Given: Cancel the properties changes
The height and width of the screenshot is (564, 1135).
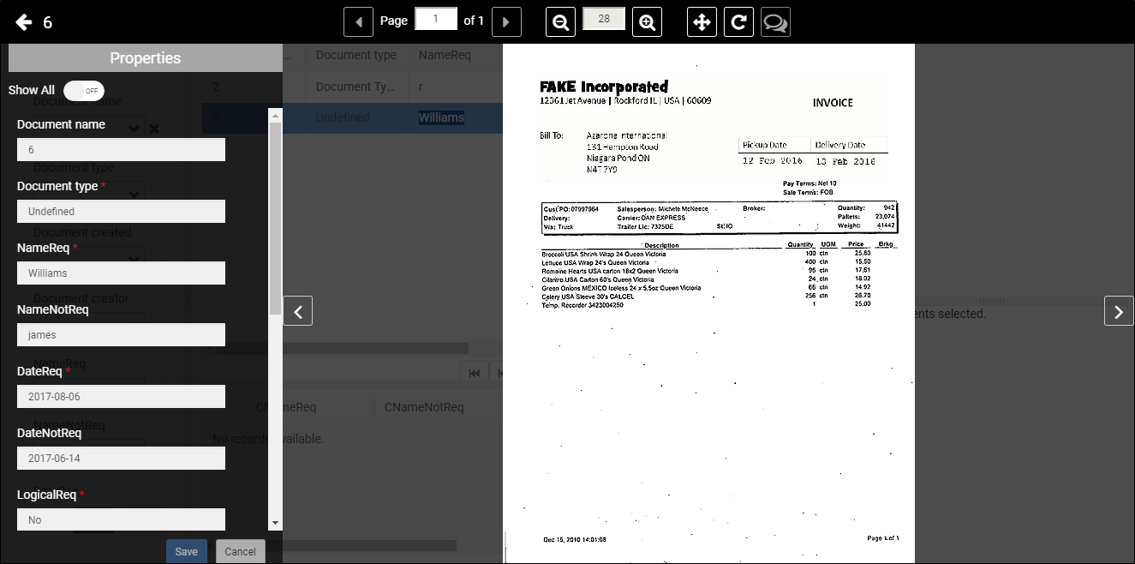Looking at the screenshot, I should tap(240, 551).
